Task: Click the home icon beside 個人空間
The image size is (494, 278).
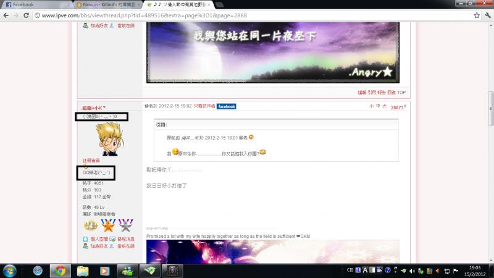Action: pos(85,239)
